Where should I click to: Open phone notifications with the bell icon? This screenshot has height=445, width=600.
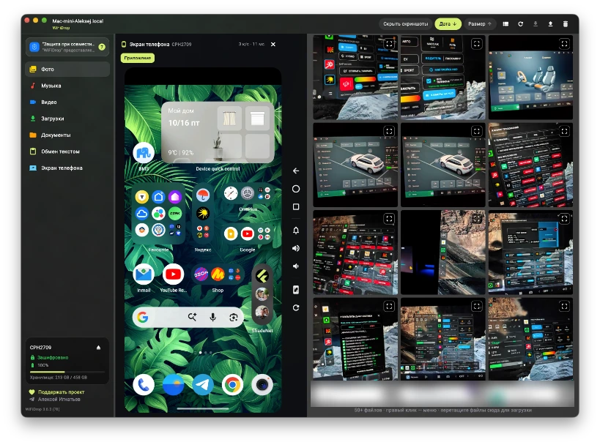(296, 230)
